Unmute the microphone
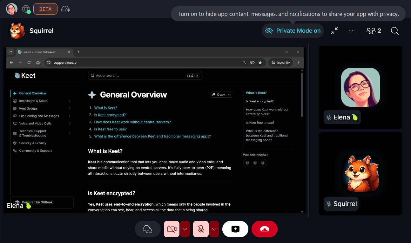 (x=201, y=229)
